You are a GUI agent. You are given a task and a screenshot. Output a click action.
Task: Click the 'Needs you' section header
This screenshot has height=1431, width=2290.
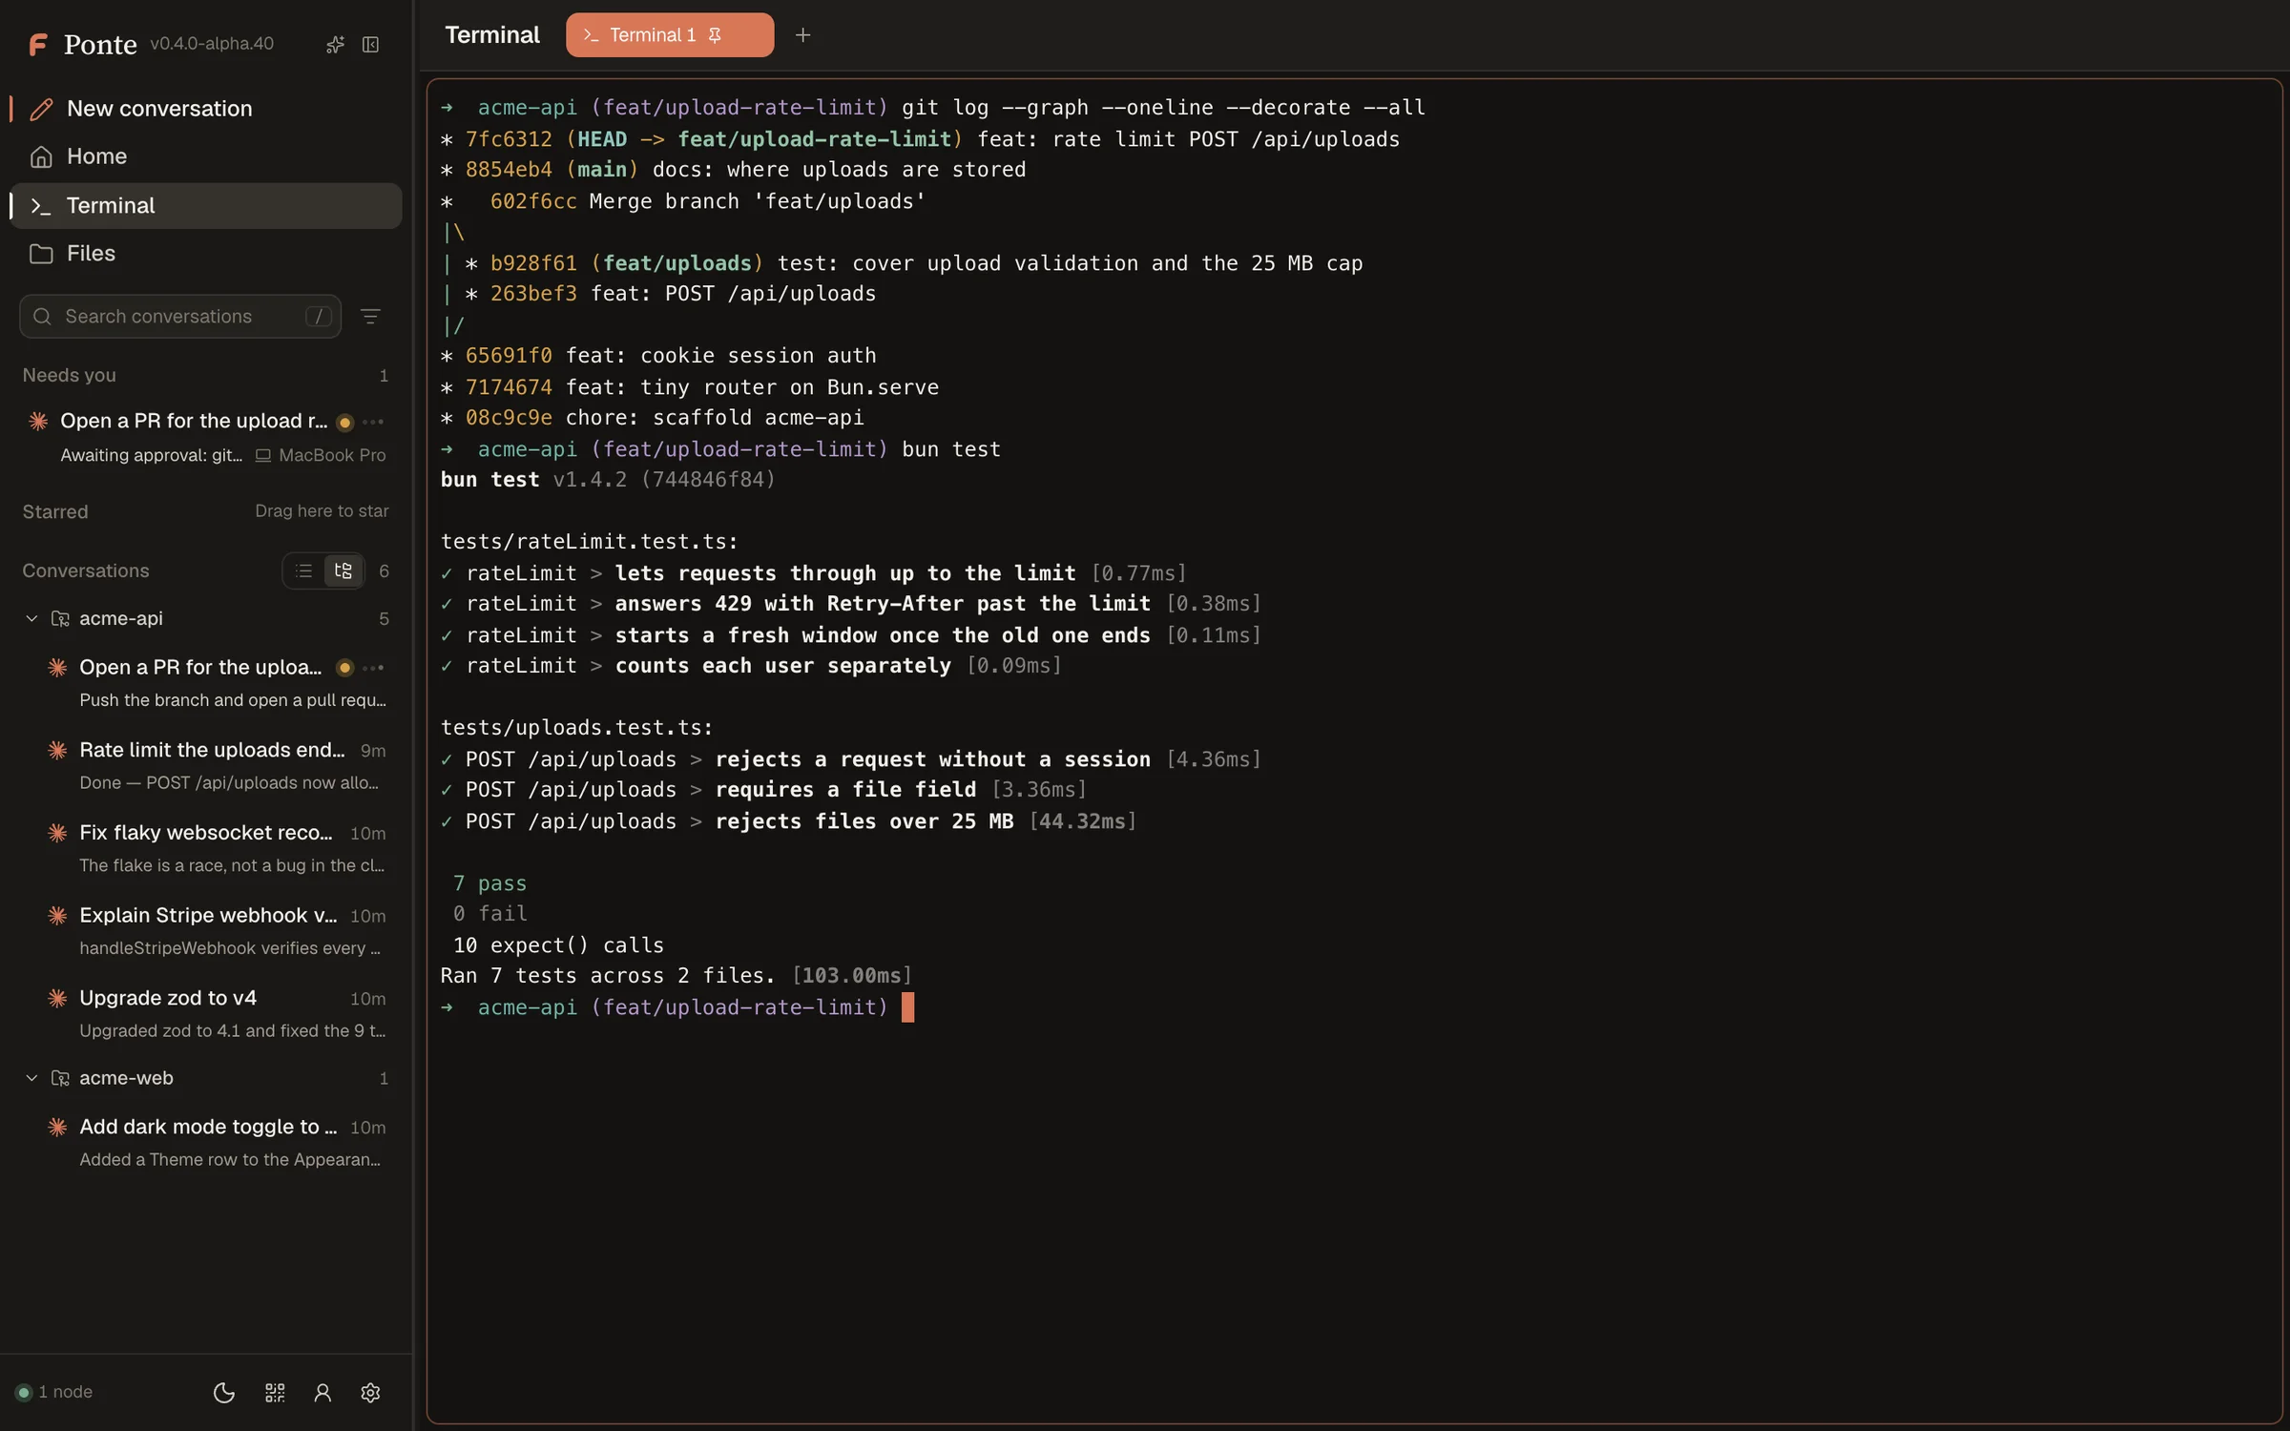70,376
